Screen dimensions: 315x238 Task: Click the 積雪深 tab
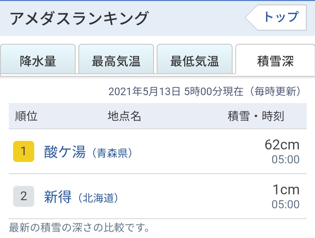point(275,61)
